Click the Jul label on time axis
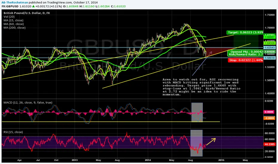278x164 pixels. click(38, 160)
